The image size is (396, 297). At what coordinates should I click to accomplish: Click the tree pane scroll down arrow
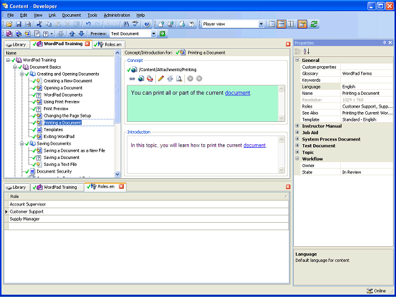pyautogui.click(x=117, y=174)
